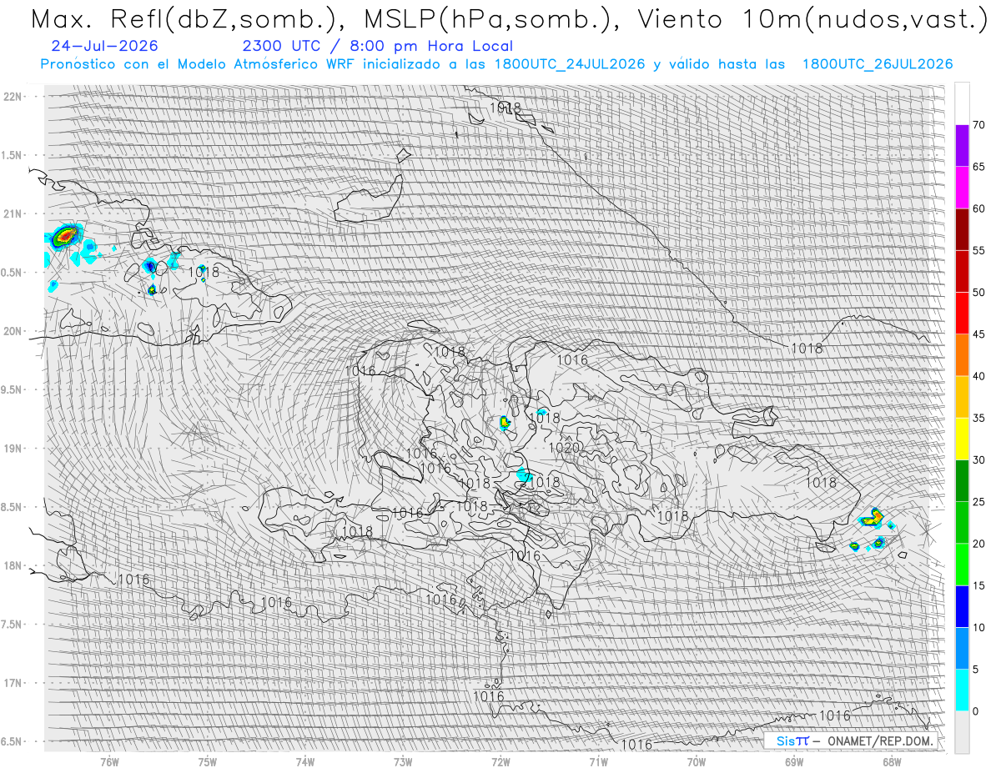The width and height of the screenshot is (1001, 773).
Task: Click the orange storm cell east of Dominican Republic
Action: [872, 517]
